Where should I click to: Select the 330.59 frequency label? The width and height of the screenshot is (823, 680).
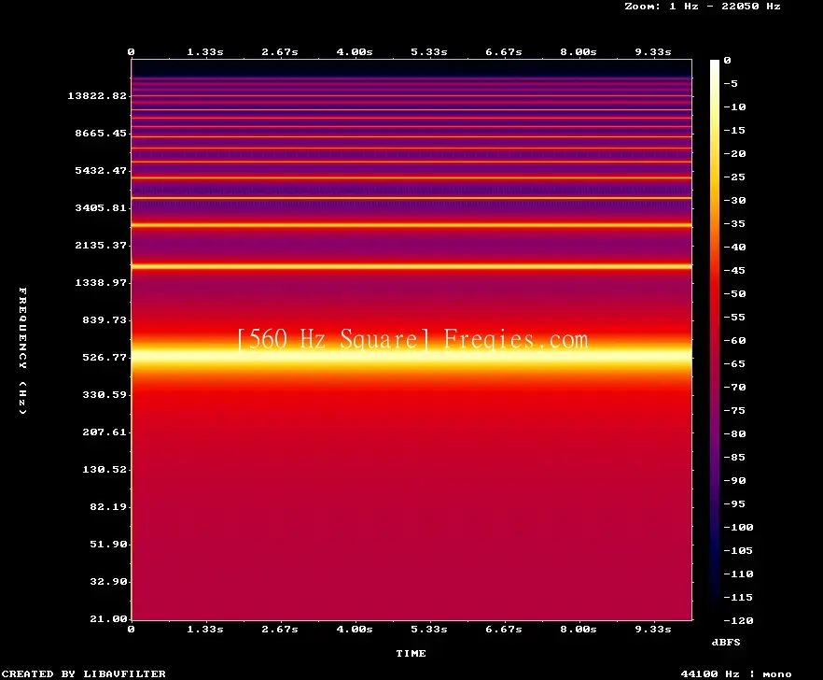pyautogui.click(x=105, y=395)
